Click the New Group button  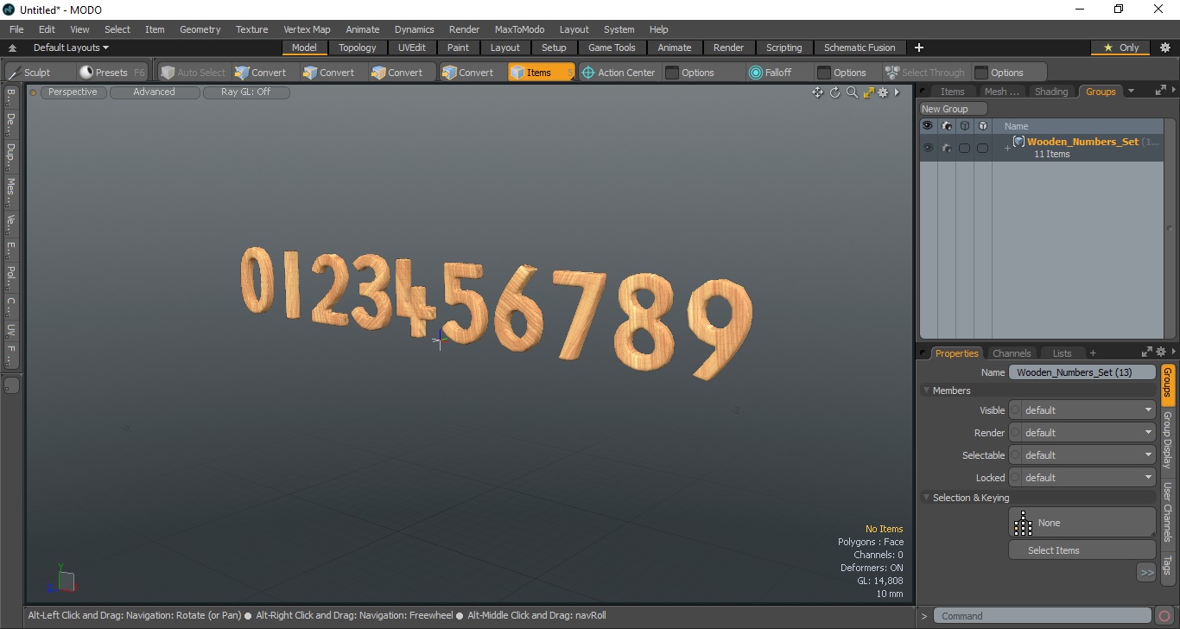point(954,109)
